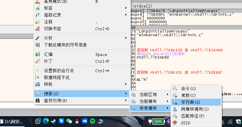Choose 汇编 menu entry
242x127 pixels.
coord(82,54)
